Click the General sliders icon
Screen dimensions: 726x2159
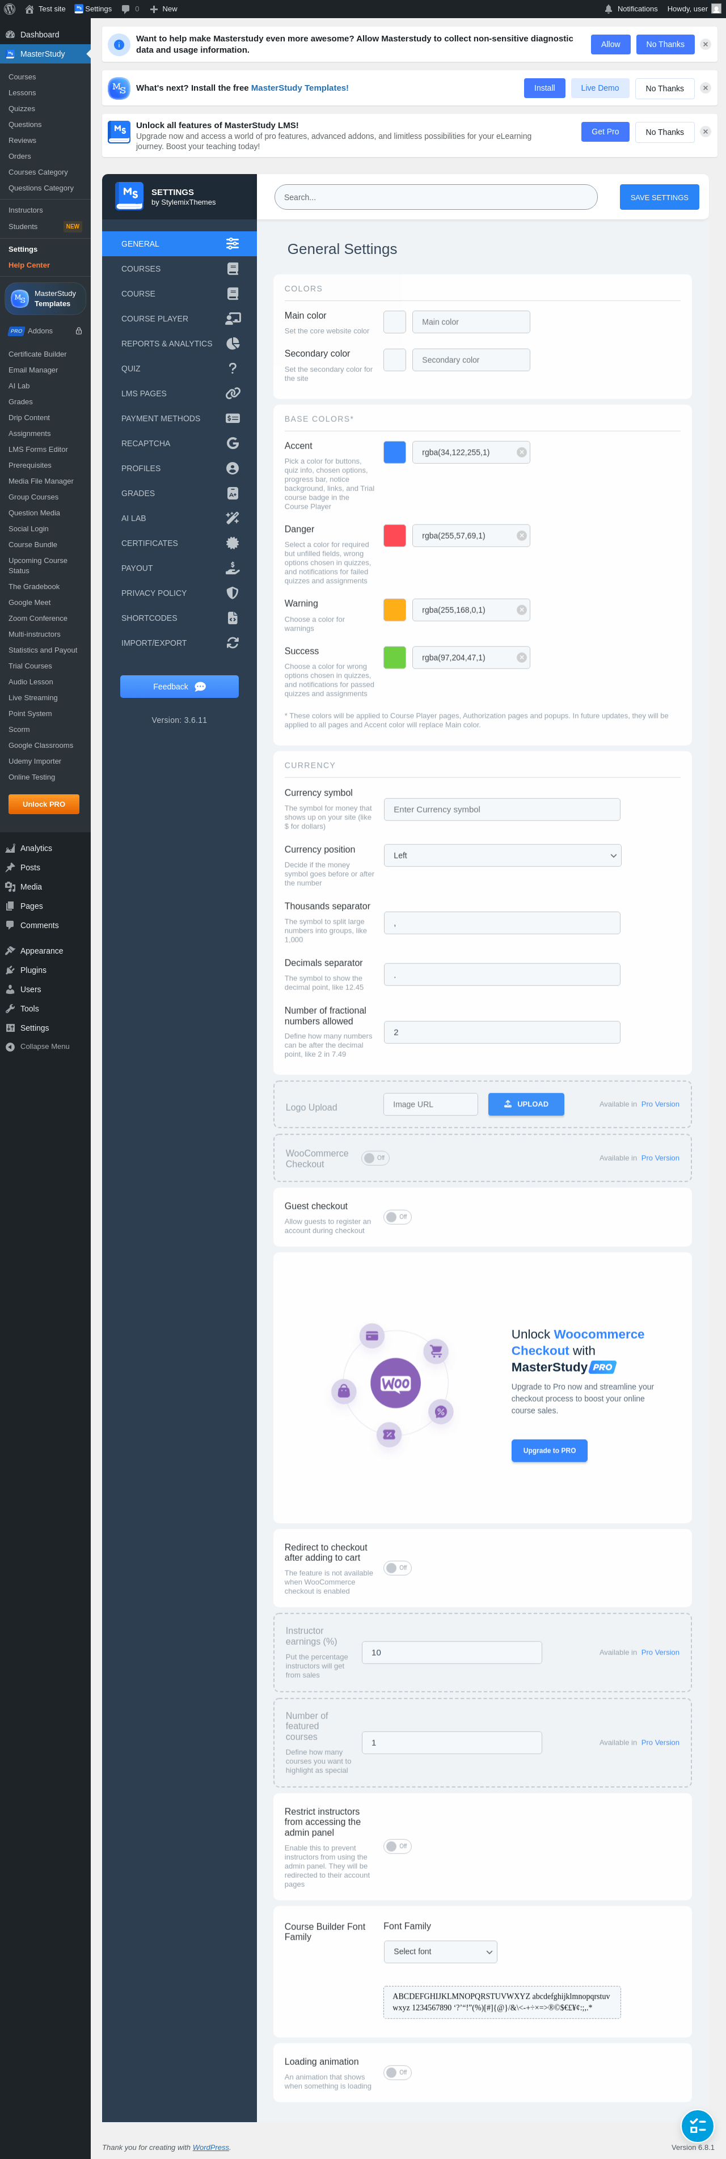(232, 244)
